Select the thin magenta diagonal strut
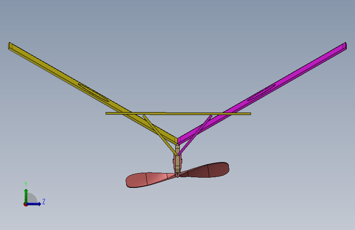 pos(195,135)
